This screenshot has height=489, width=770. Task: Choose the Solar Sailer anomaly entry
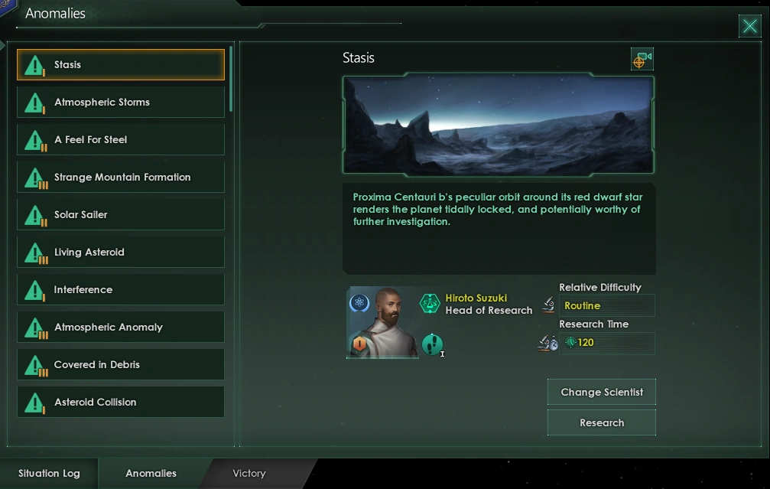click(121, 215)
